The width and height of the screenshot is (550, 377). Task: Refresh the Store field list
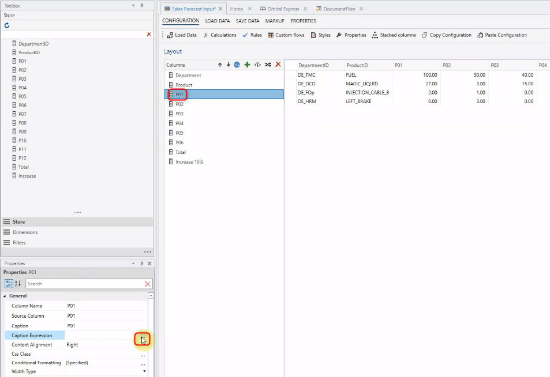pyautogui.click(x=6, y=25)
